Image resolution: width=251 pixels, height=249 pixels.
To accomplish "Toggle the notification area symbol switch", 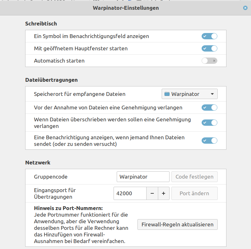I will point(209,36).
